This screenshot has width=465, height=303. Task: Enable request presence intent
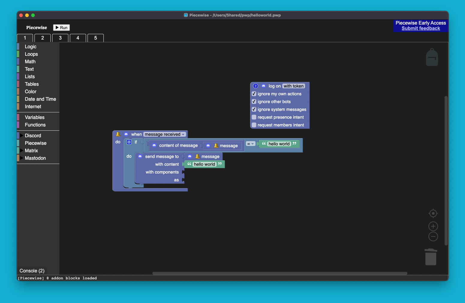coord(254,117)
